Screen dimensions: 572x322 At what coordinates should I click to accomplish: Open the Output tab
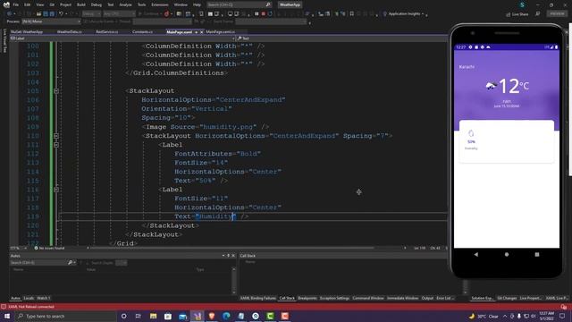(x=427, y=298)
